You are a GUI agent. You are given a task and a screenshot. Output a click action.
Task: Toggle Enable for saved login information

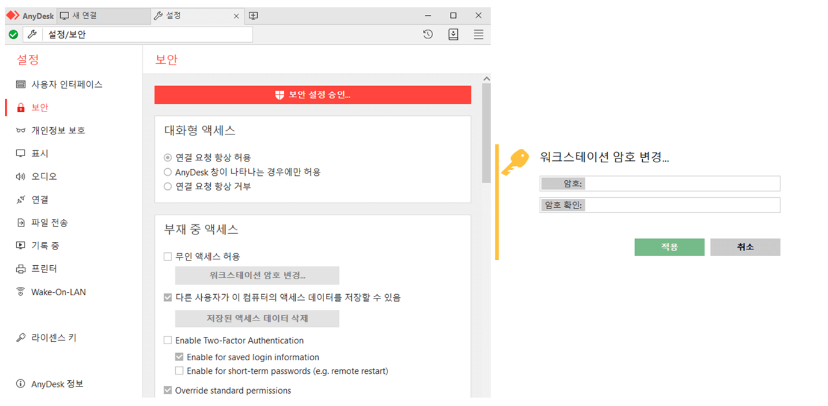(x=180, y=357)
